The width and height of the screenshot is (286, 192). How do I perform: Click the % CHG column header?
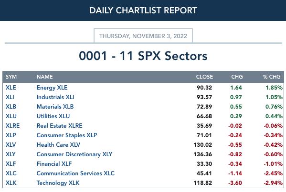[272, 77]
